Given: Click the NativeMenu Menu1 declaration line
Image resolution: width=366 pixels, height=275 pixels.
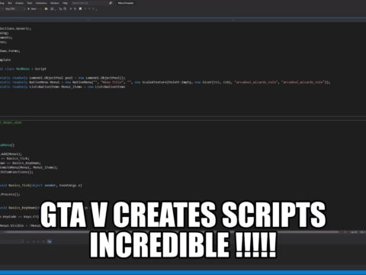Looking at the screenshot, I should coord(165,82).
